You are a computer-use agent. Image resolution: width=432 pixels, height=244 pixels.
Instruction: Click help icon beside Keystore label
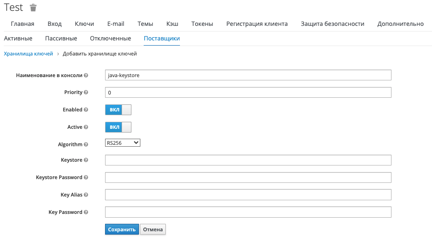pyautogui.click(x=86, y=160)
